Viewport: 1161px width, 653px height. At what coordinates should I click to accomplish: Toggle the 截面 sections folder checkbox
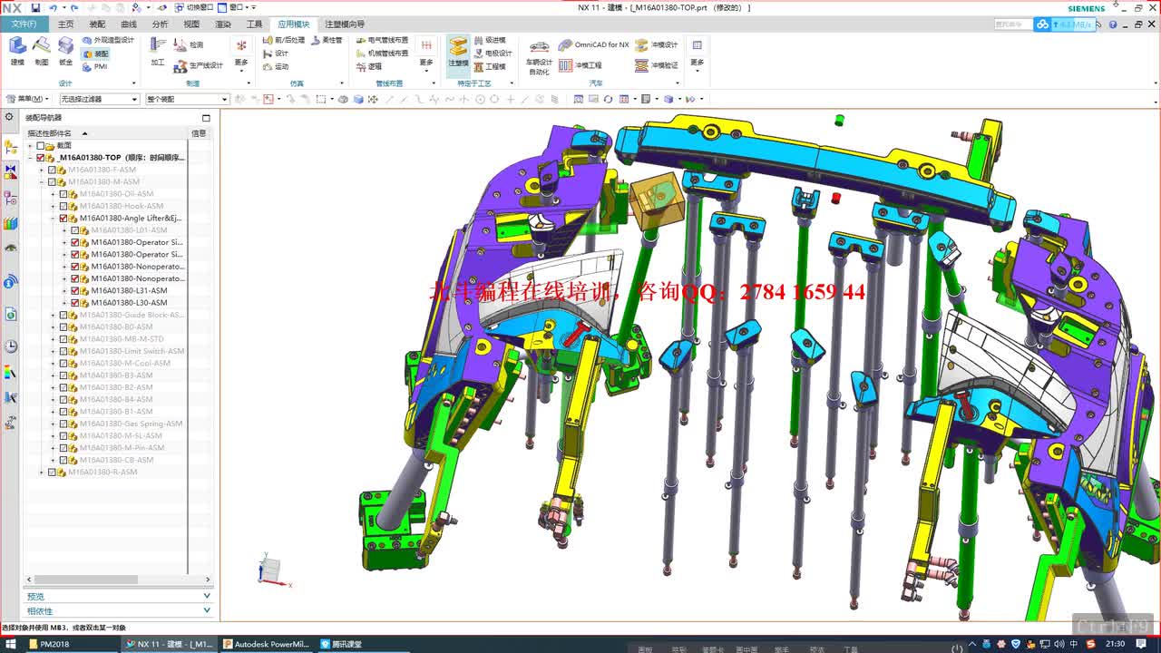(x=40, y=145)
